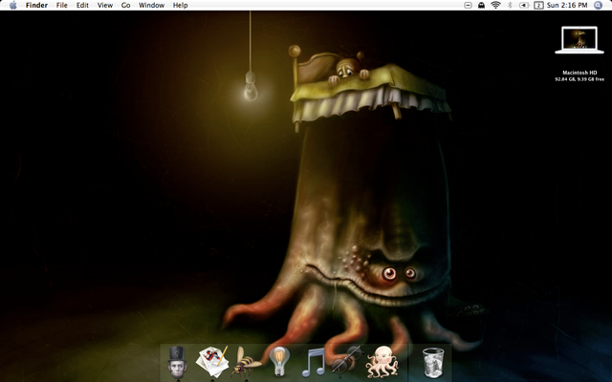Open the Abraham Lincoln top hat dock icon
This screenshot has width=612, height=382.
coord(176,362)
